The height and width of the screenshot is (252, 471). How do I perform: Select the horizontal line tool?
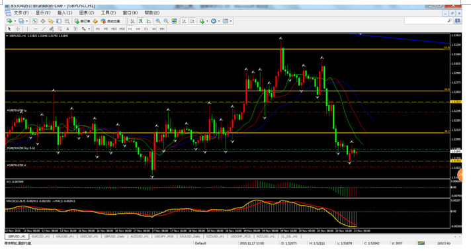pyautogui.click(x=36, y=29)
